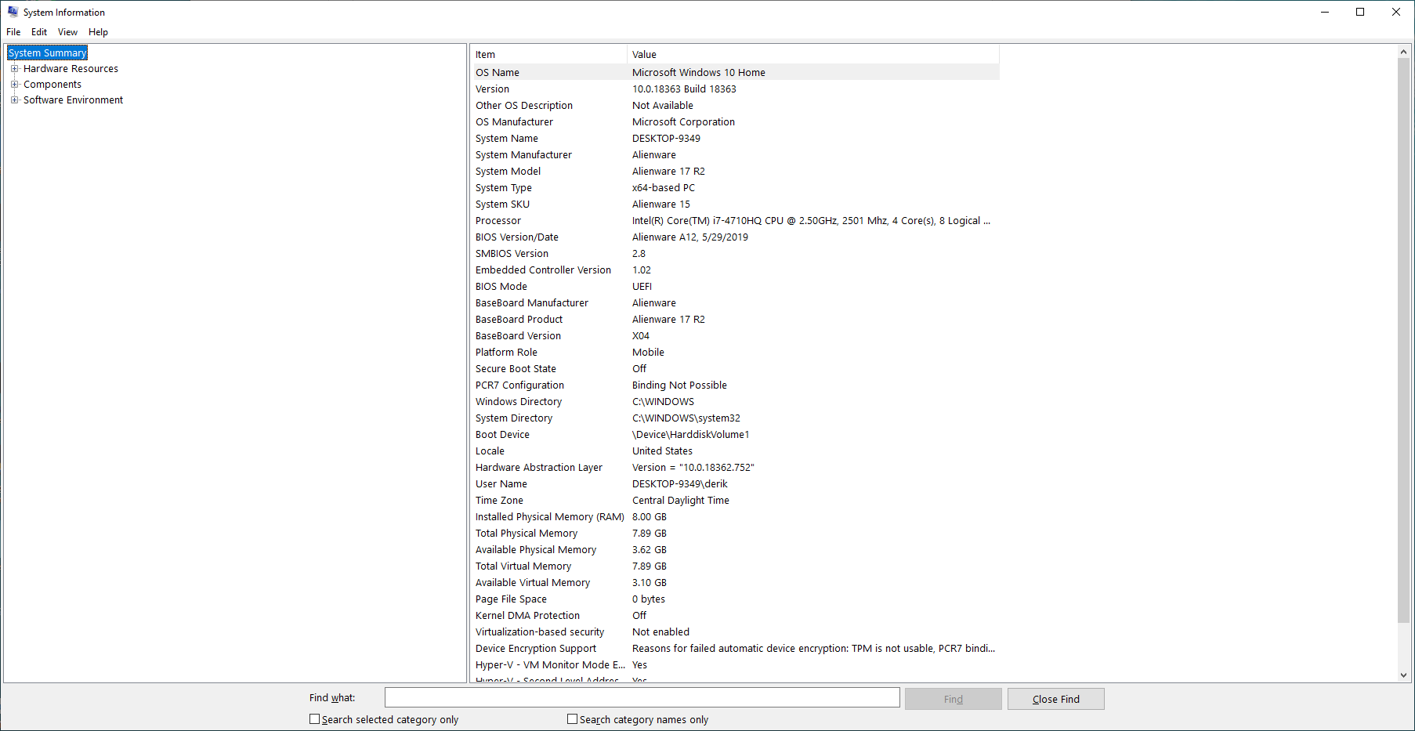1415x731 pixels.
Task: Select Installed Physical Memory (RAM) row
Action: [x=735, y=516]
